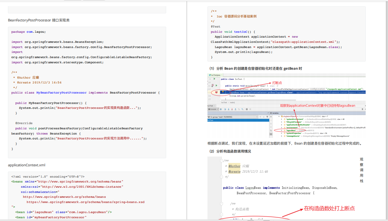Click the New Watch plus icon

271,117
